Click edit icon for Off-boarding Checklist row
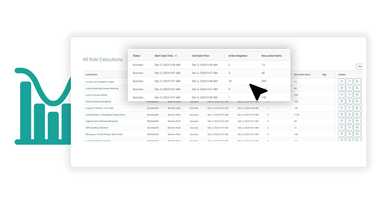The image size is (381, 211). pos(342,127)
